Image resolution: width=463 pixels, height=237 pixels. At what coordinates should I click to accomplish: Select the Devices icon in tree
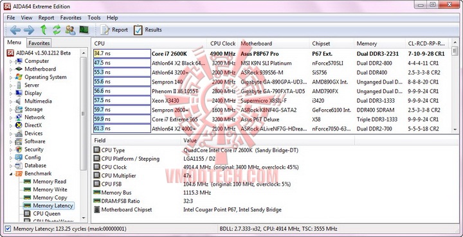pos(19,133)
